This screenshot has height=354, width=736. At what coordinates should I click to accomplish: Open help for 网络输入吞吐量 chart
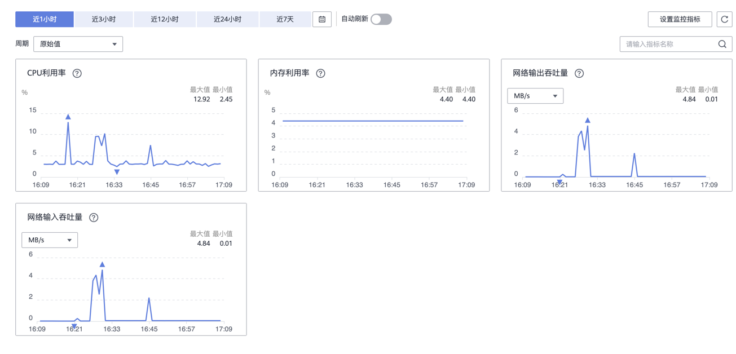[94, 218]
